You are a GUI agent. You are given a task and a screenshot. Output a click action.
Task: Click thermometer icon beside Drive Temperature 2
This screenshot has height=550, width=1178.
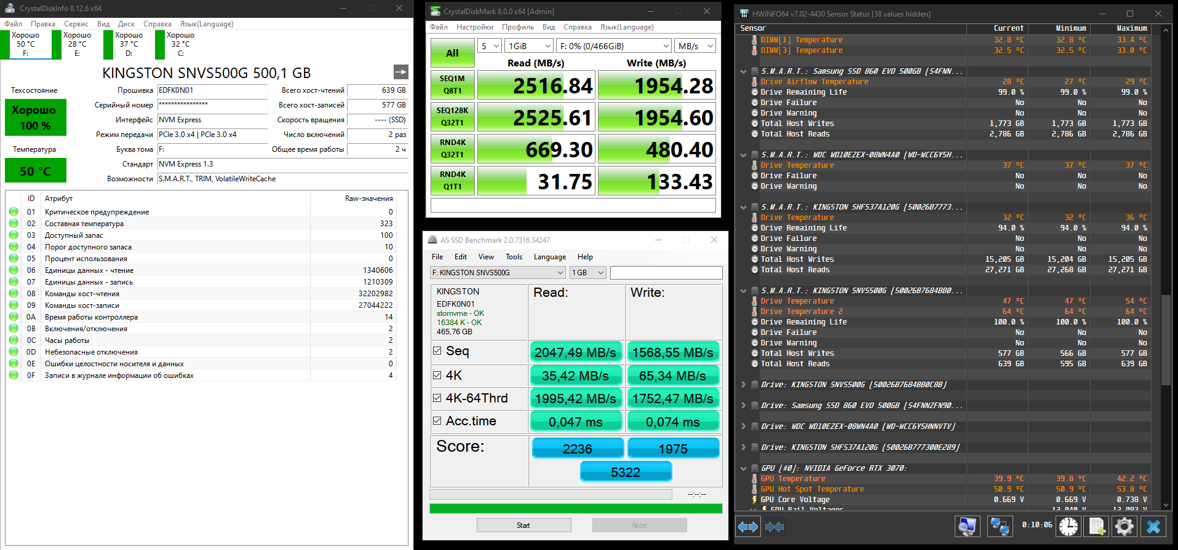[x=754, y=312]
